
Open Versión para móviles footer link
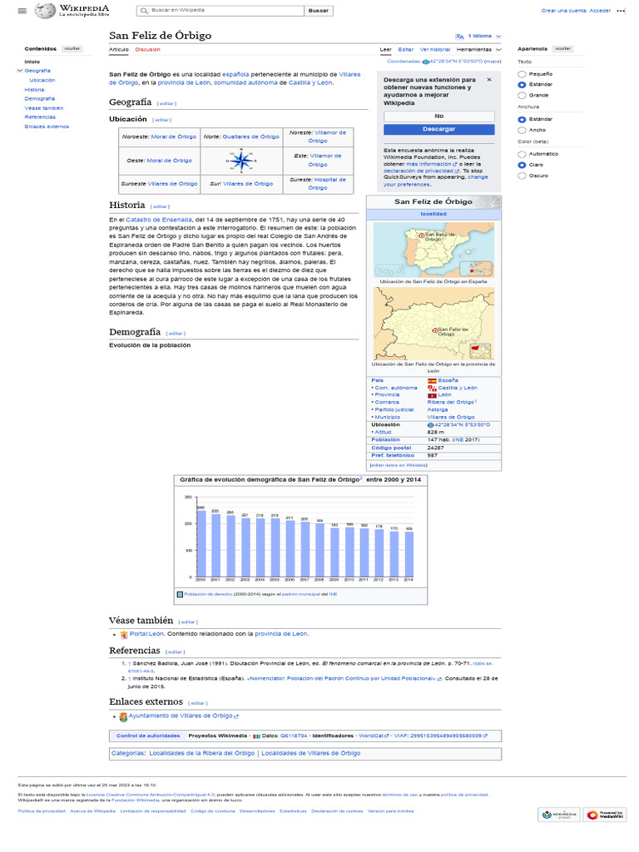391,811
